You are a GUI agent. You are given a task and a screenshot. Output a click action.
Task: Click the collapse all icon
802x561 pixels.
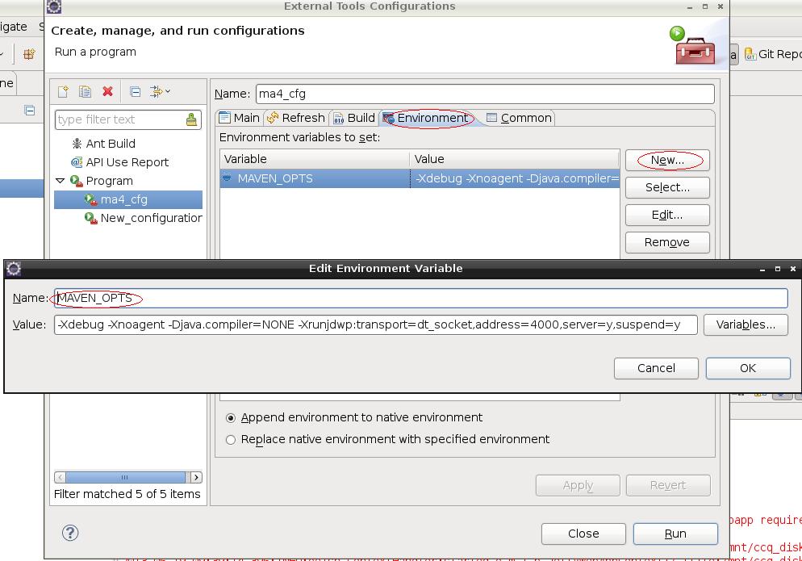pyautogui.click(x=135, y=92)
